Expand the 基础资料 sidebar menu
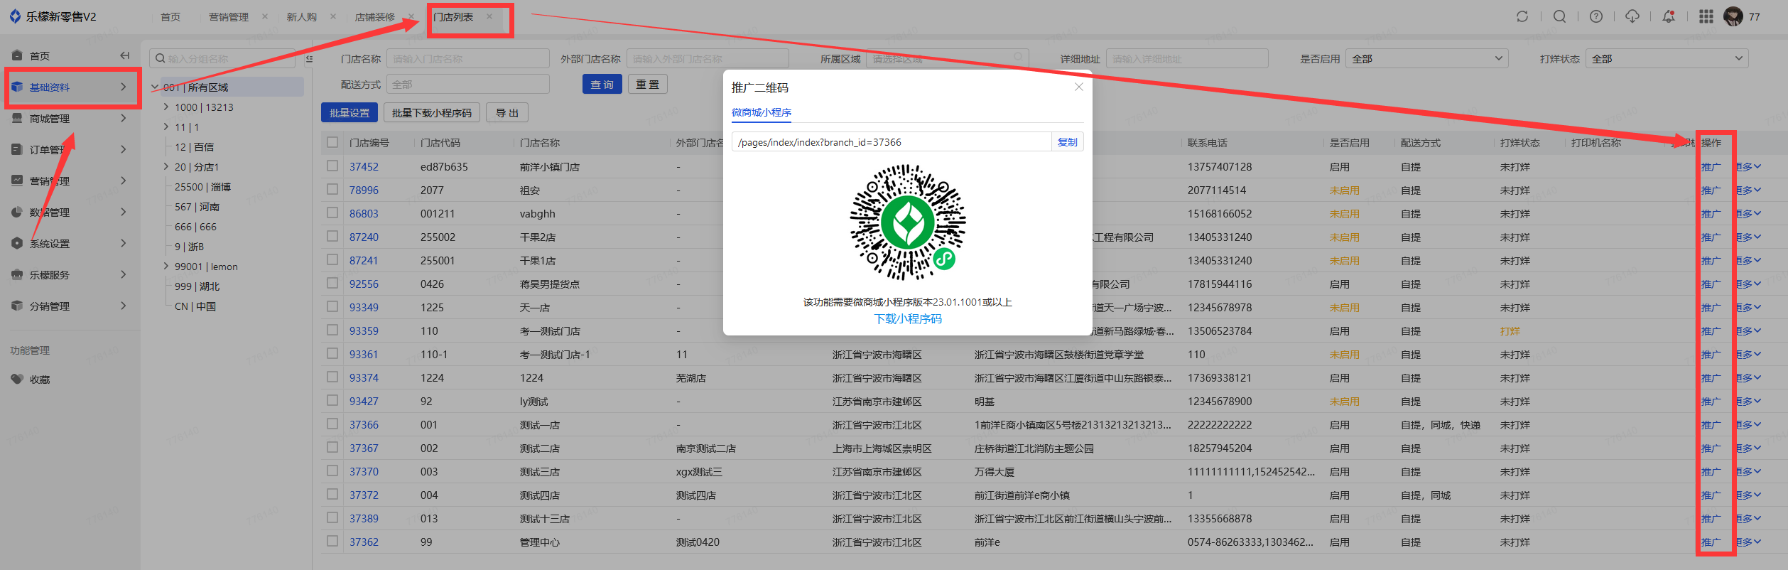1788x570 pixels. pos(73,87)
